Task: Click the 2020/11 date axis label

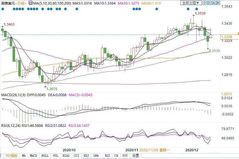Action: [x=132, y=150]
